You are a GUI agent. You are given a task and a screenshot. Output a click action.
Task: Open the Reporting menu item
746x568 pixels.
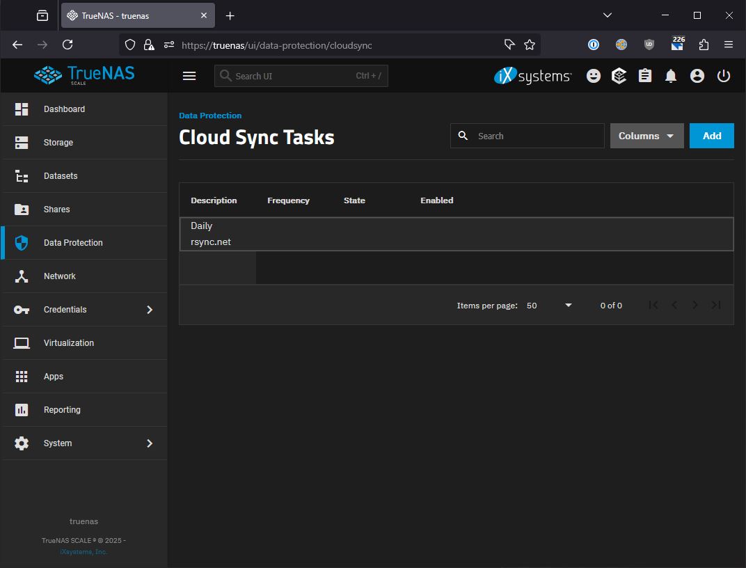point(84,409)
